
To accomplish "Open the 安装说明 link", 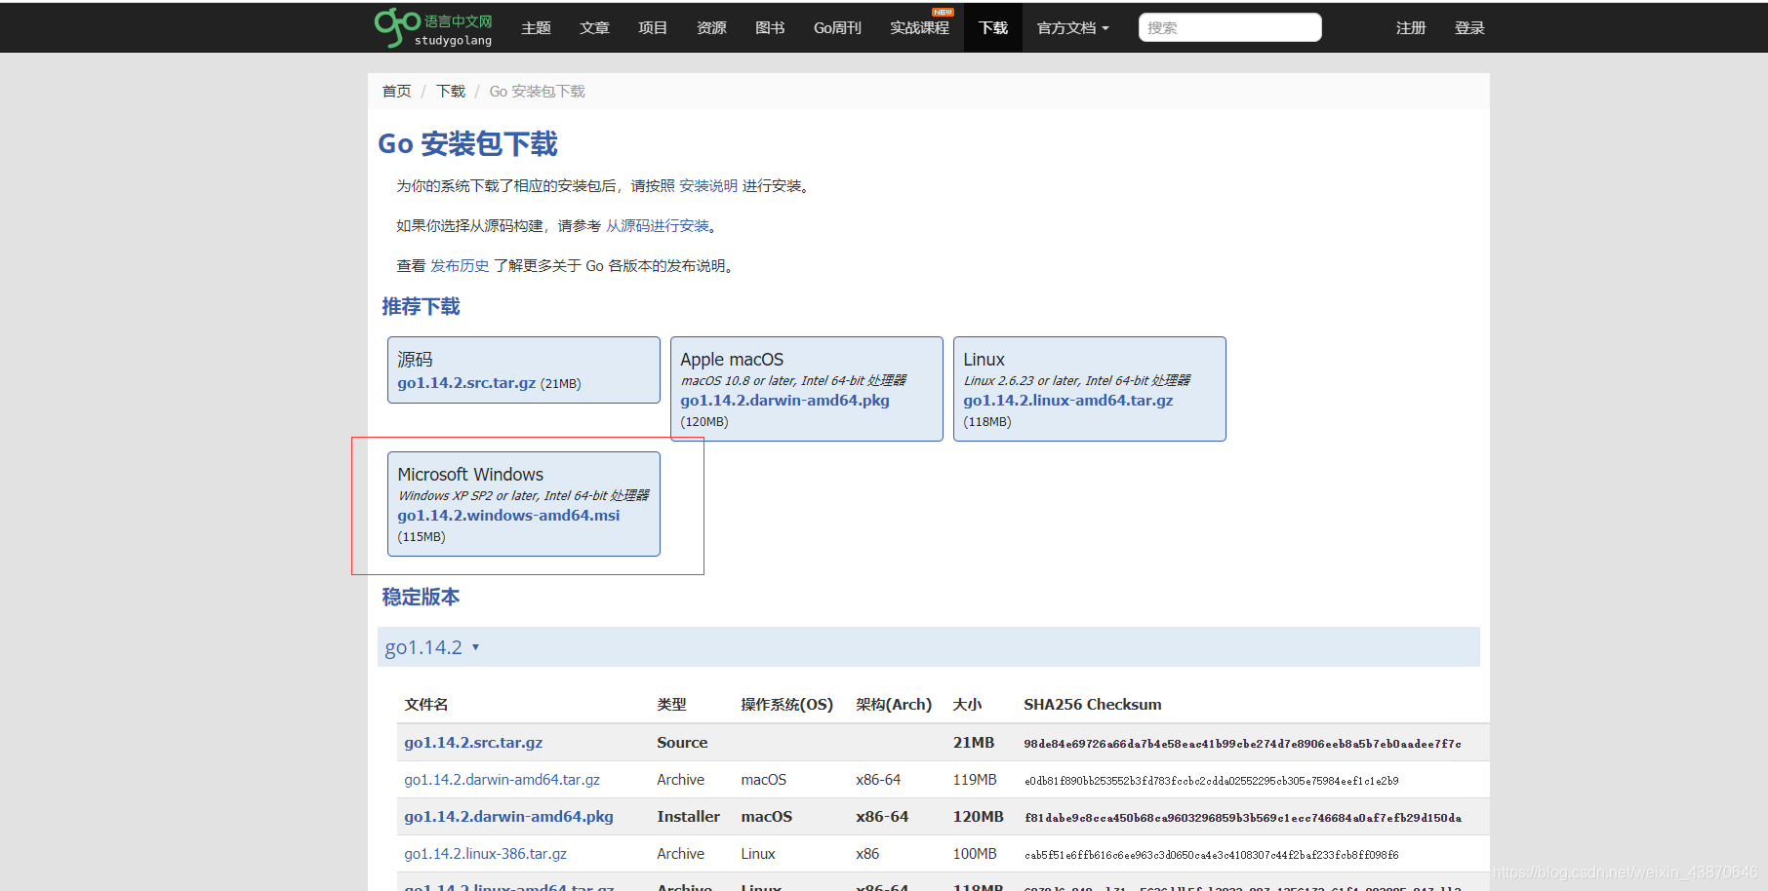I will (x=708, y=186).
